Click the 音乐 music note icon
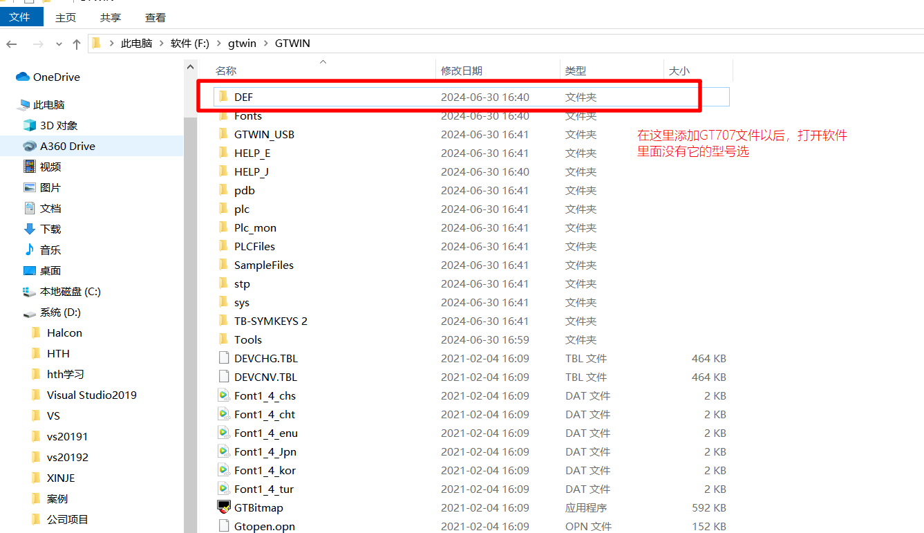 click(x=29, y=250)
